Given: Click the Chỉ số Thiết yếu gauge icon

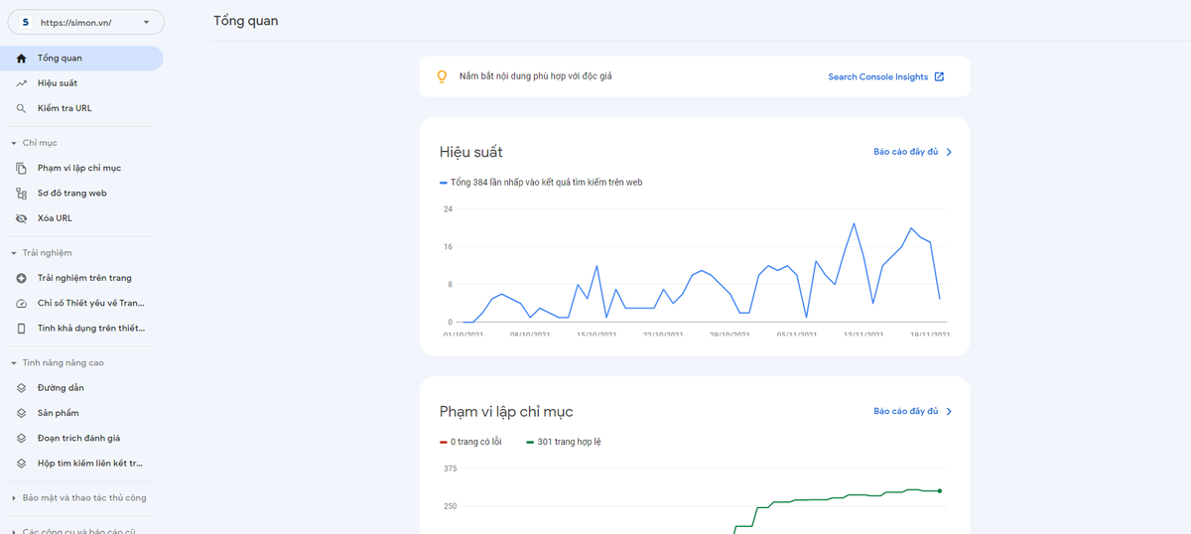Looking at the screenshot, I should point(21,304).
